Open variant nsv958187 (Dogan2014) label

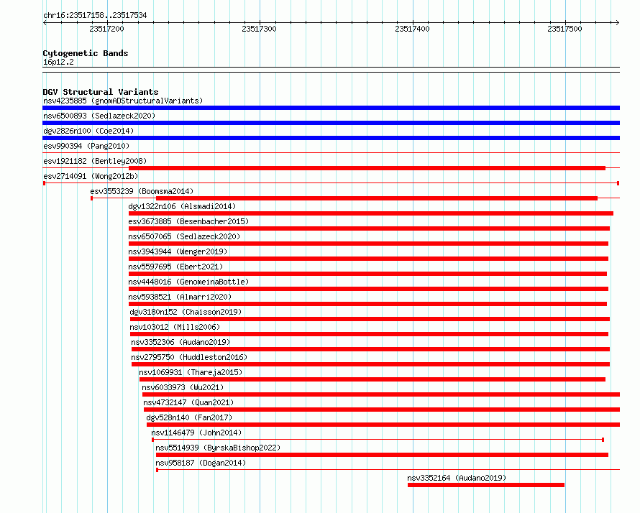point(201,463)
